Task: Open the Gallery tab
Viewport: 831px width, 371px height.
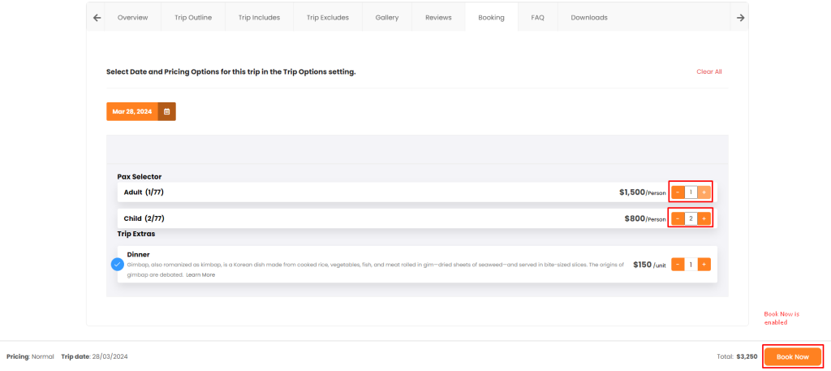Action: 387,18
